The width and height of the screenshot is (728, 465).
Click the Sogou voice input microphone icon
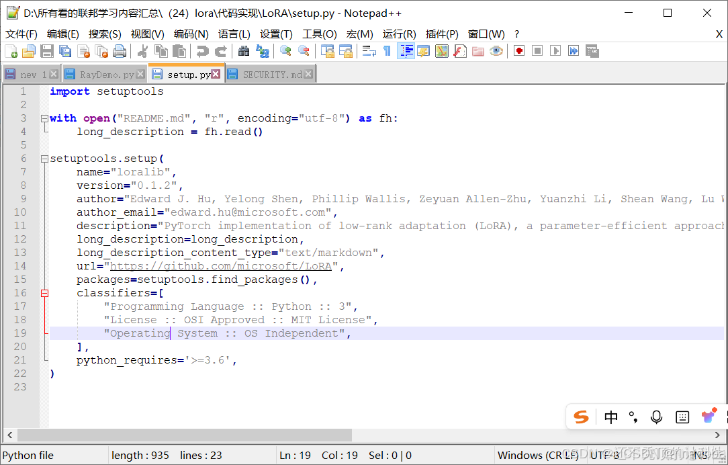[x=656, y=417]
